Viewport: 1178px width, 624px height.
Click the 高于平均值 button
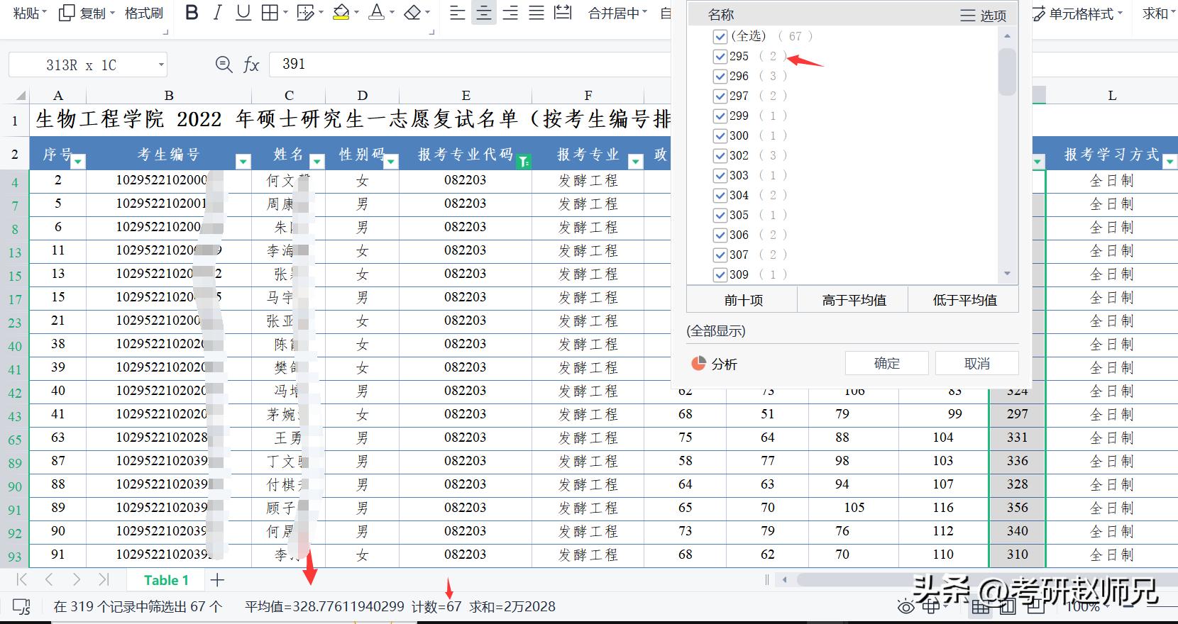[x=854, y=300]
